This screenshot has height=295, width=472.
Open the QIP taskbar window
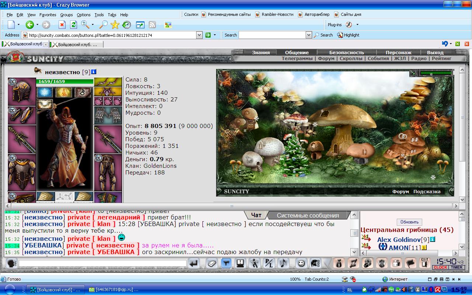(x=113, y=289)
